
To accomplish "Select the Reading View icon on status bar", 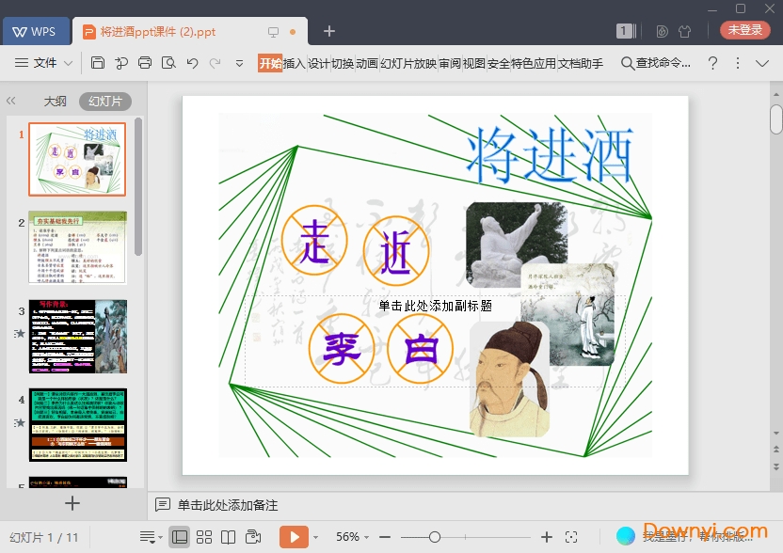I will pos(228,536).
